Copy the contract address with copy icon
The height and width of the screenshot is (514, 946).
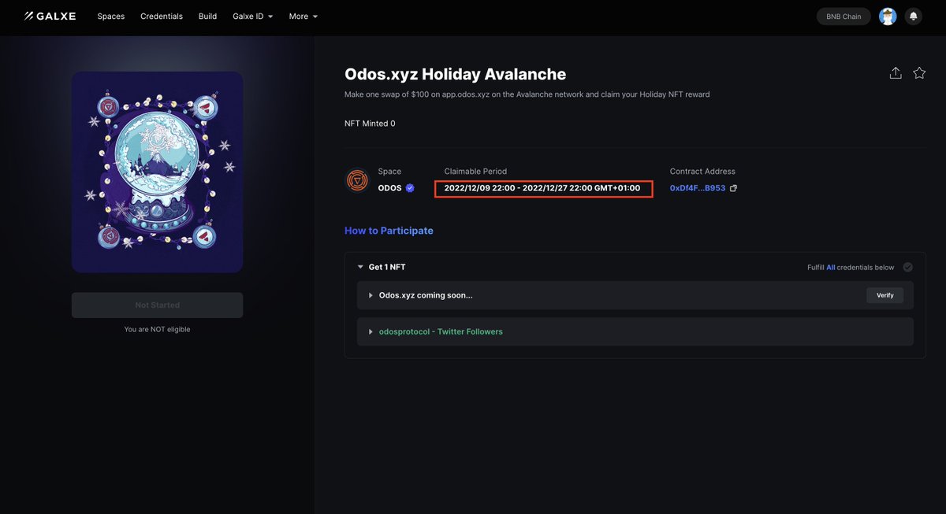click(734, 188)
